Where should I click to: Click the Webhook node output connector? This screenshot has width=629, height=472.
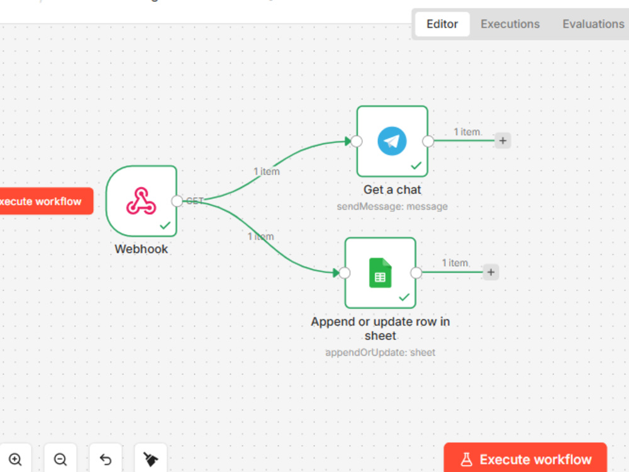tap(177, 201)
